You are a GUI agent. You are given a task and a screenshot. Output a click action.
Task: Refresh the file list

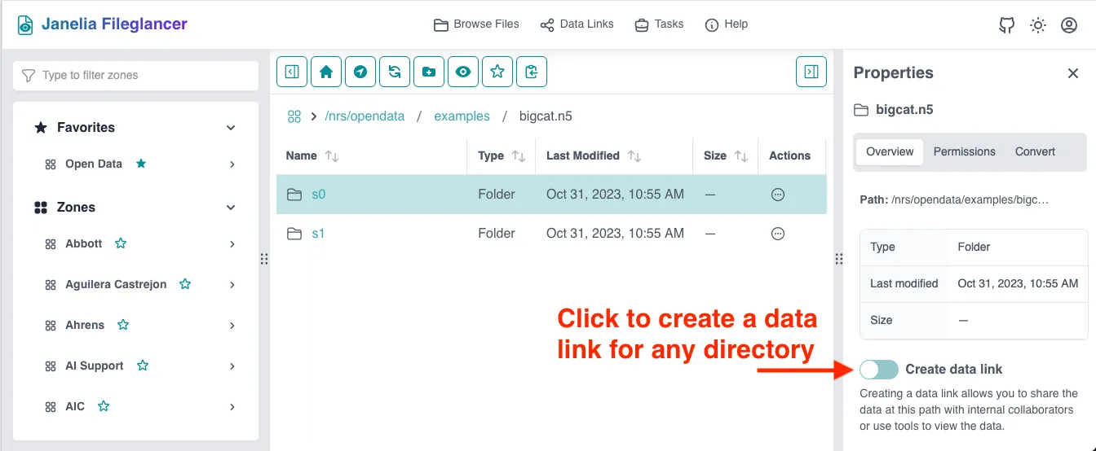395,72
